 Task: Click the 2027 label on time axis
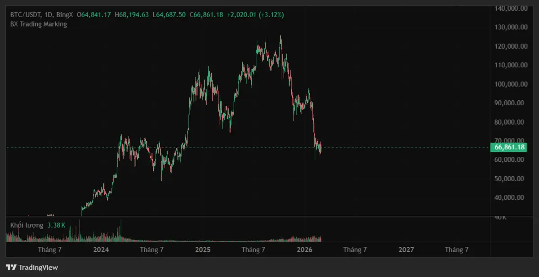pyautogui.click(x=406, y=250)
